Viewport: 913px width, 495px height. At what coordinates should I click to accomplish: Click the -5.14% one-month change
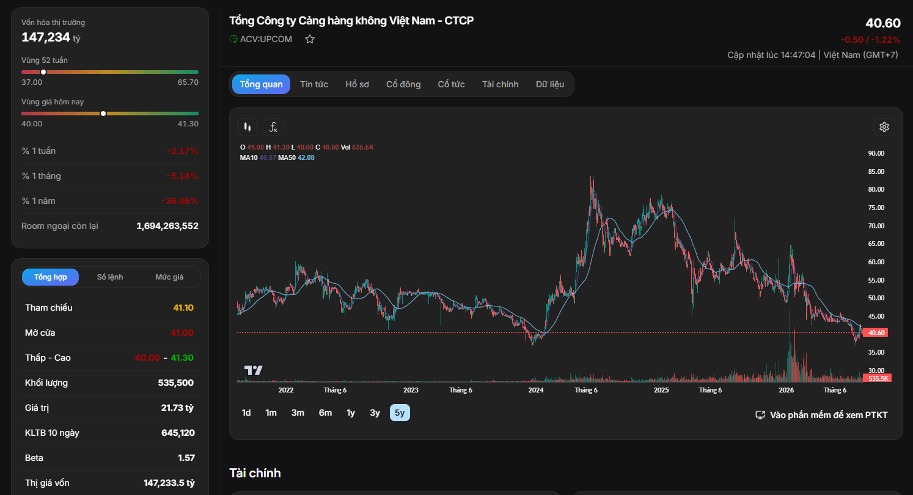182,176
